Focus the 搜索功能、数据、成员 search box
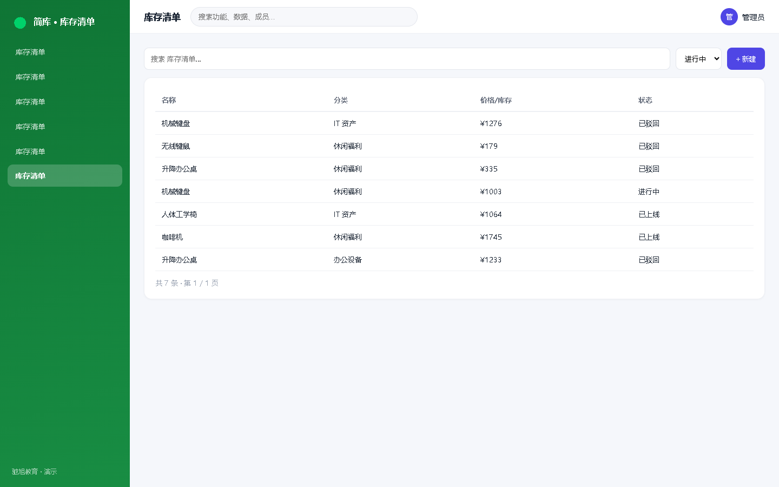779x487 pixels. click(304, 17)
